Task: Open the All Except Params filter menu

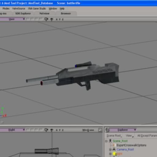Action: click(147, 136)
